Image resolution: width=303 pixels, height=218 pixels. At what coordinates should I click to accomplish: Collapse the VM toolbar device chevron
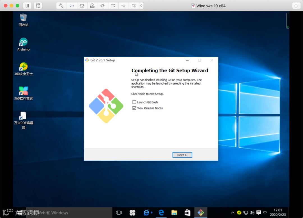[141, 6]
